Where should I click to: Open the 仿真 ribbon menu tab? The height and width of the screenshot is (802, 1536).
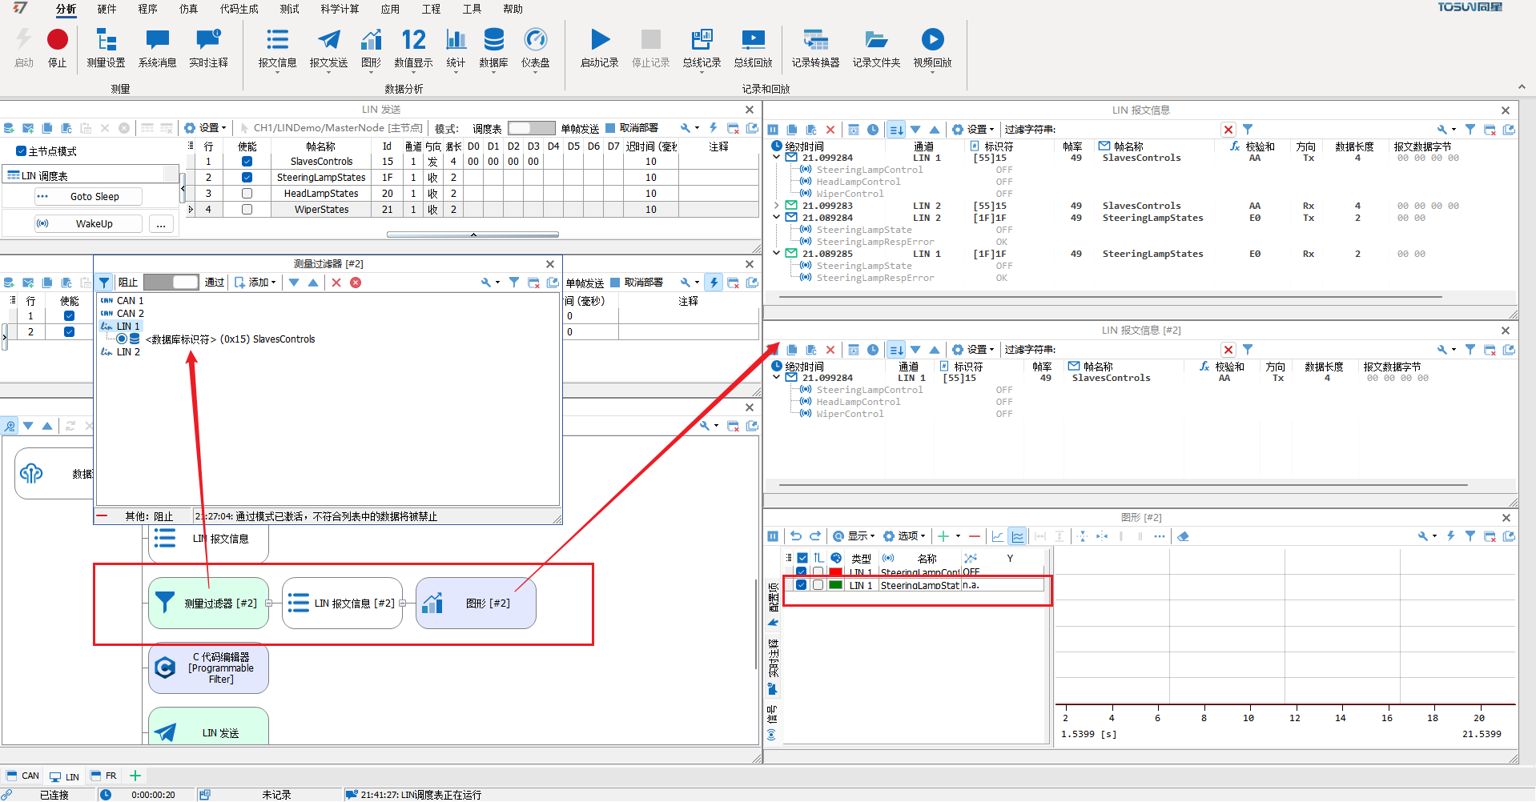188,9
